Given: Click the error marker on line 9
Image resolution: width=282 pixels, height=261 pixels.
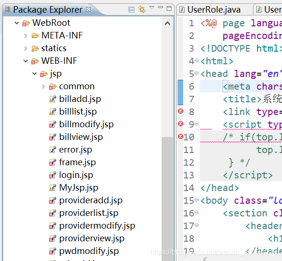Looking at the screenshot, I should (180, 124).
